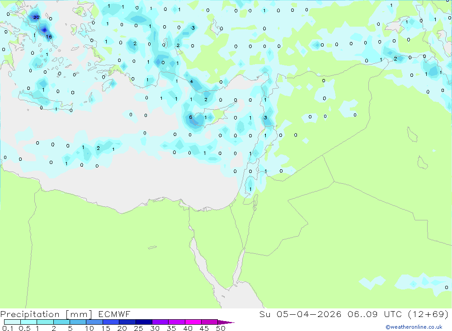Click the '30' legend scale label
Image resolution: width=452 pixels, height=331 pixels.
pos(155,328)
